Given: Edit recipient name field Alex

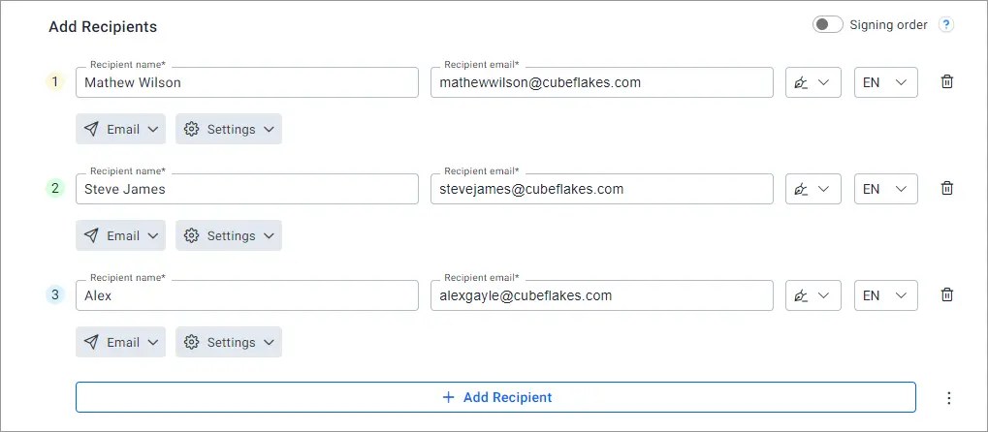Looking at the screenshot, I should click(247, 295).
